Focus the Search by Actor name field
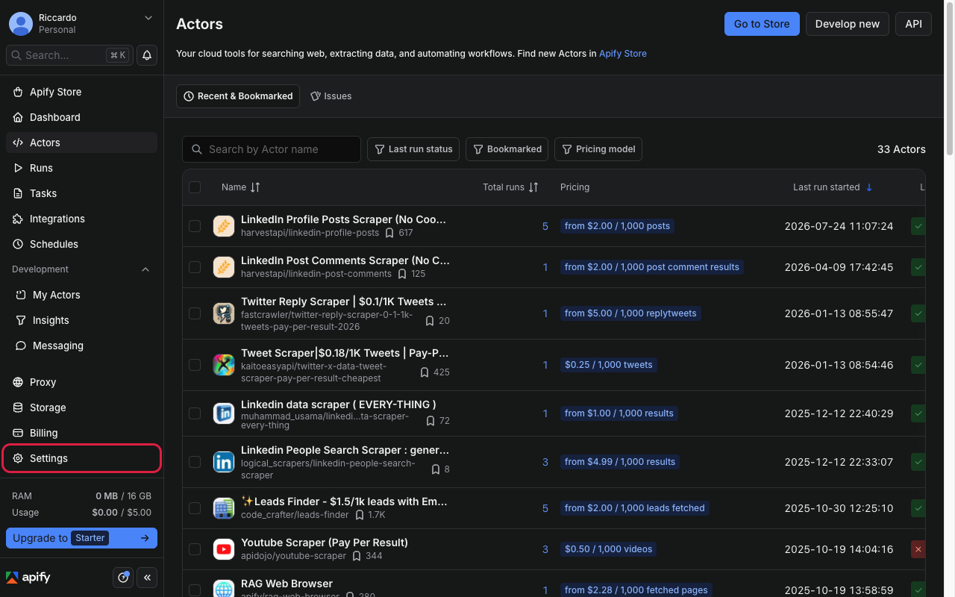 coord(272,149)
